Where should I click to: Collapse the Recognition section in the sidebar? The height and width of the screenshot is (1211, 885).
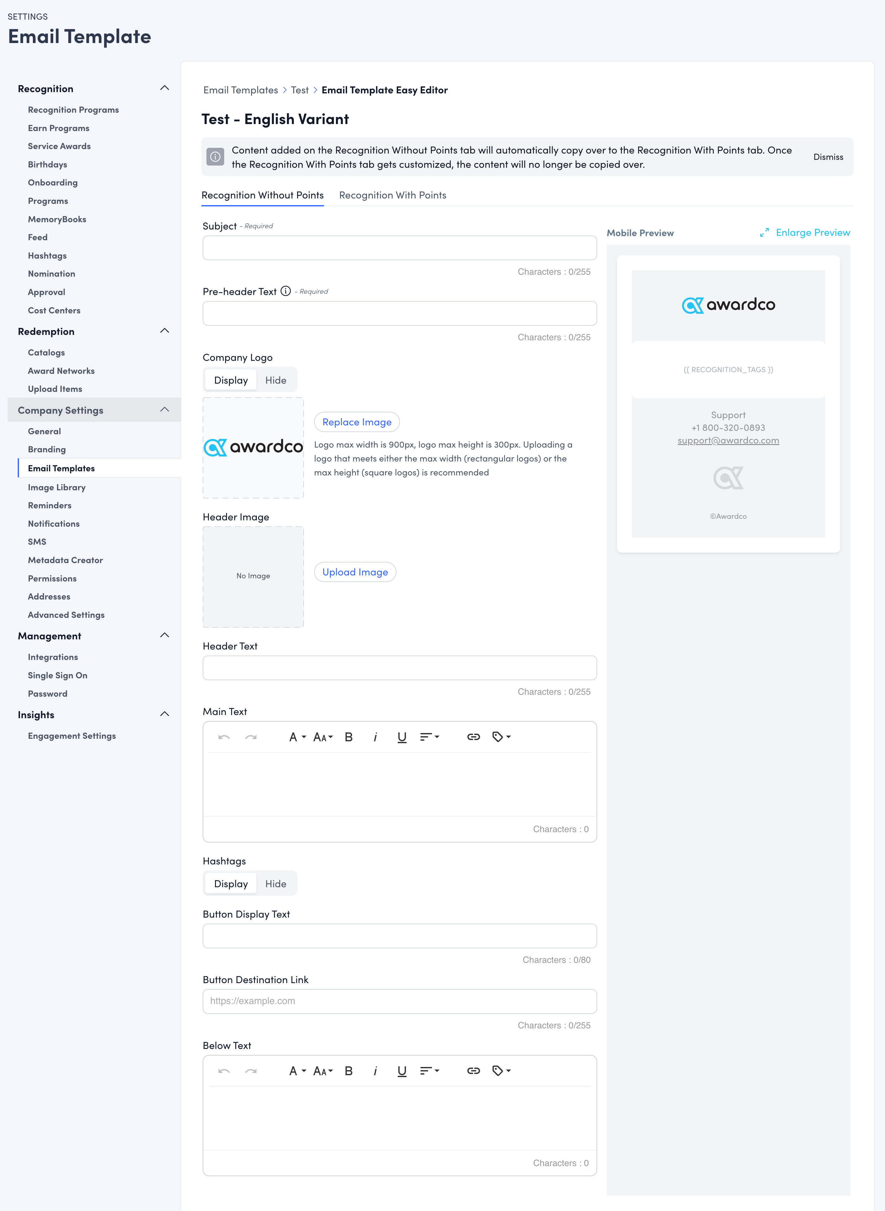[x=165, y=88]
